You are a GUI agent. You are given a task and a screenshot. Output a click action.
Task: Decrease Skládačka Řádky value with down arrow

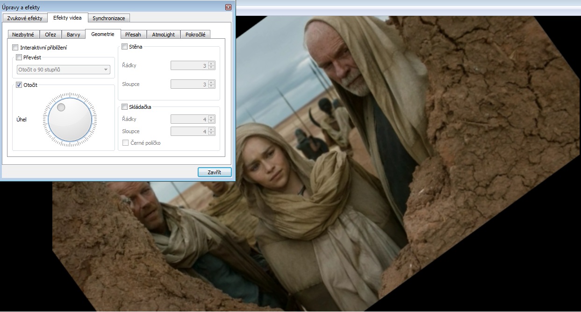pyautogui.click(x=212, y=121)
